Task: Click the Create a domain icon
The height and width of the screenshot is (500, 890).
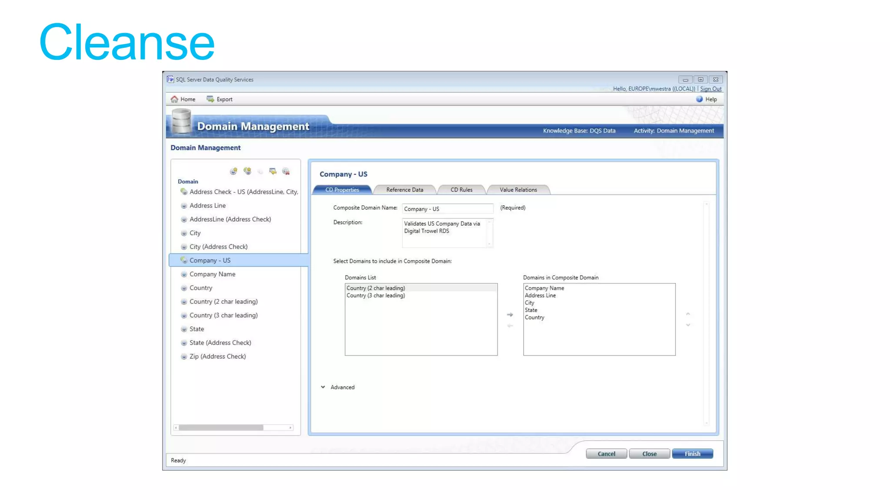Action: click(233, 171)
